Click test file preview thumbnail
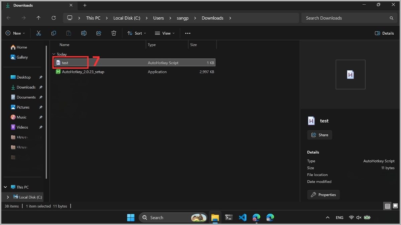The image size is (401, 225). [351, 74]
